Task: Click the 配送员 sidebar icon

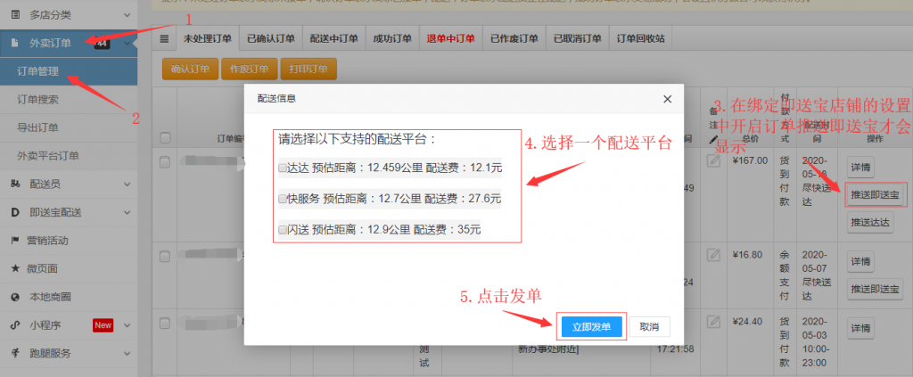Action: [16, 184]
